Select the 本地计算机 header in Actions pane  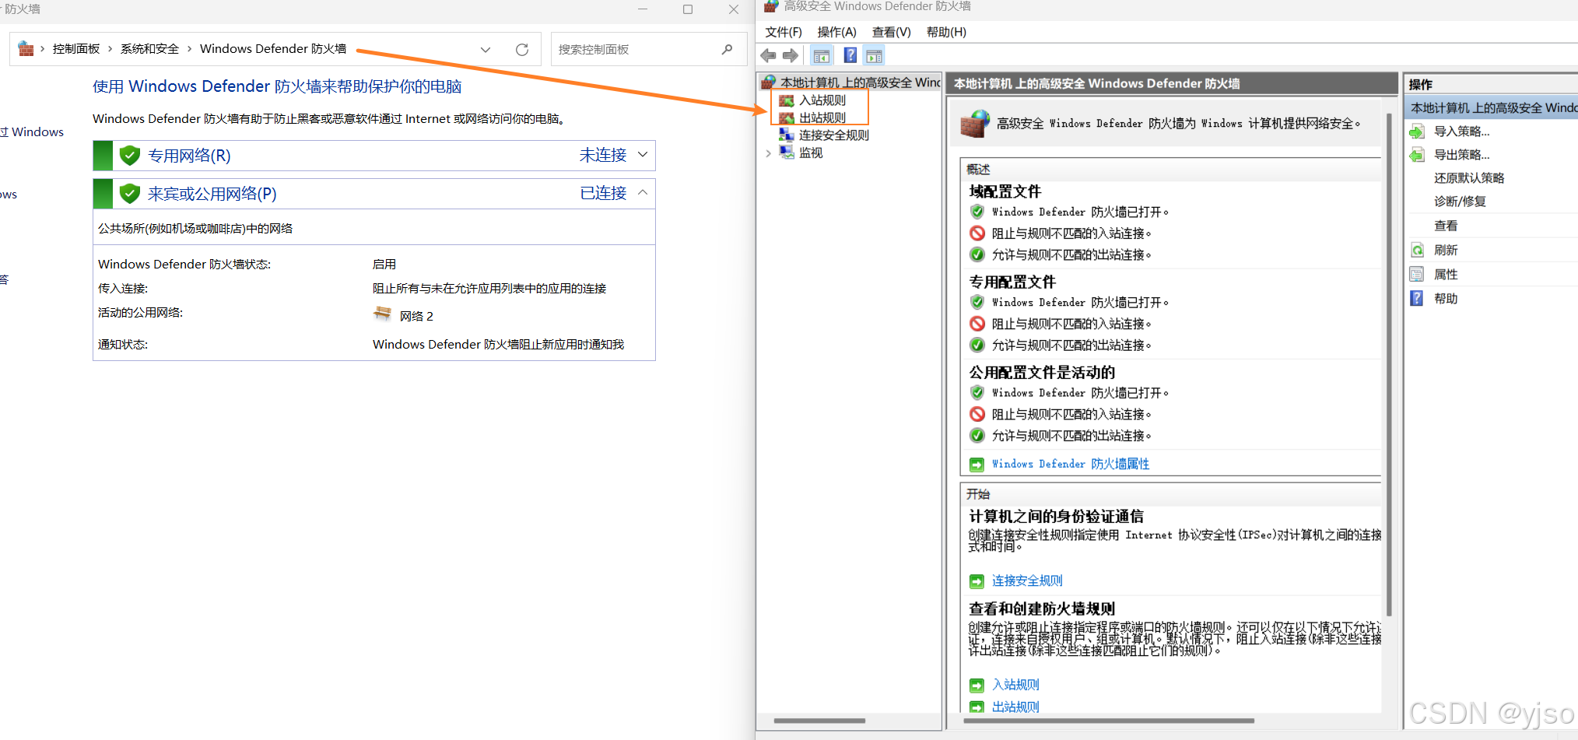[x=1492, y=108]
